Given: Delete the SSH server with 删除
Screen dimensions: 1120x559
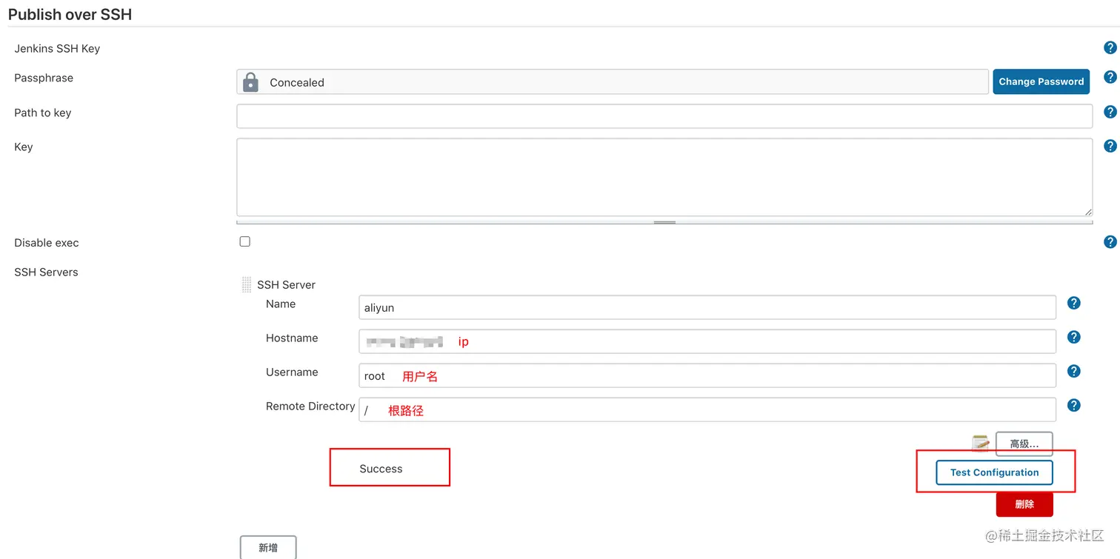Looking at the screenshot, I should pos(1024,504).
